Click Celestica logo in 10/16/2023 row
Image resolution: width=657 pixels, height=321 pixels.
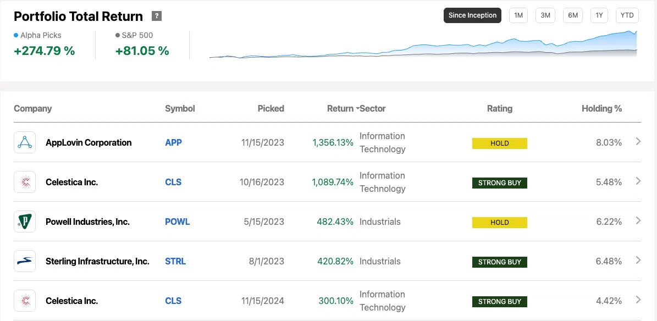pyautogui.click(x=25, y=182)
